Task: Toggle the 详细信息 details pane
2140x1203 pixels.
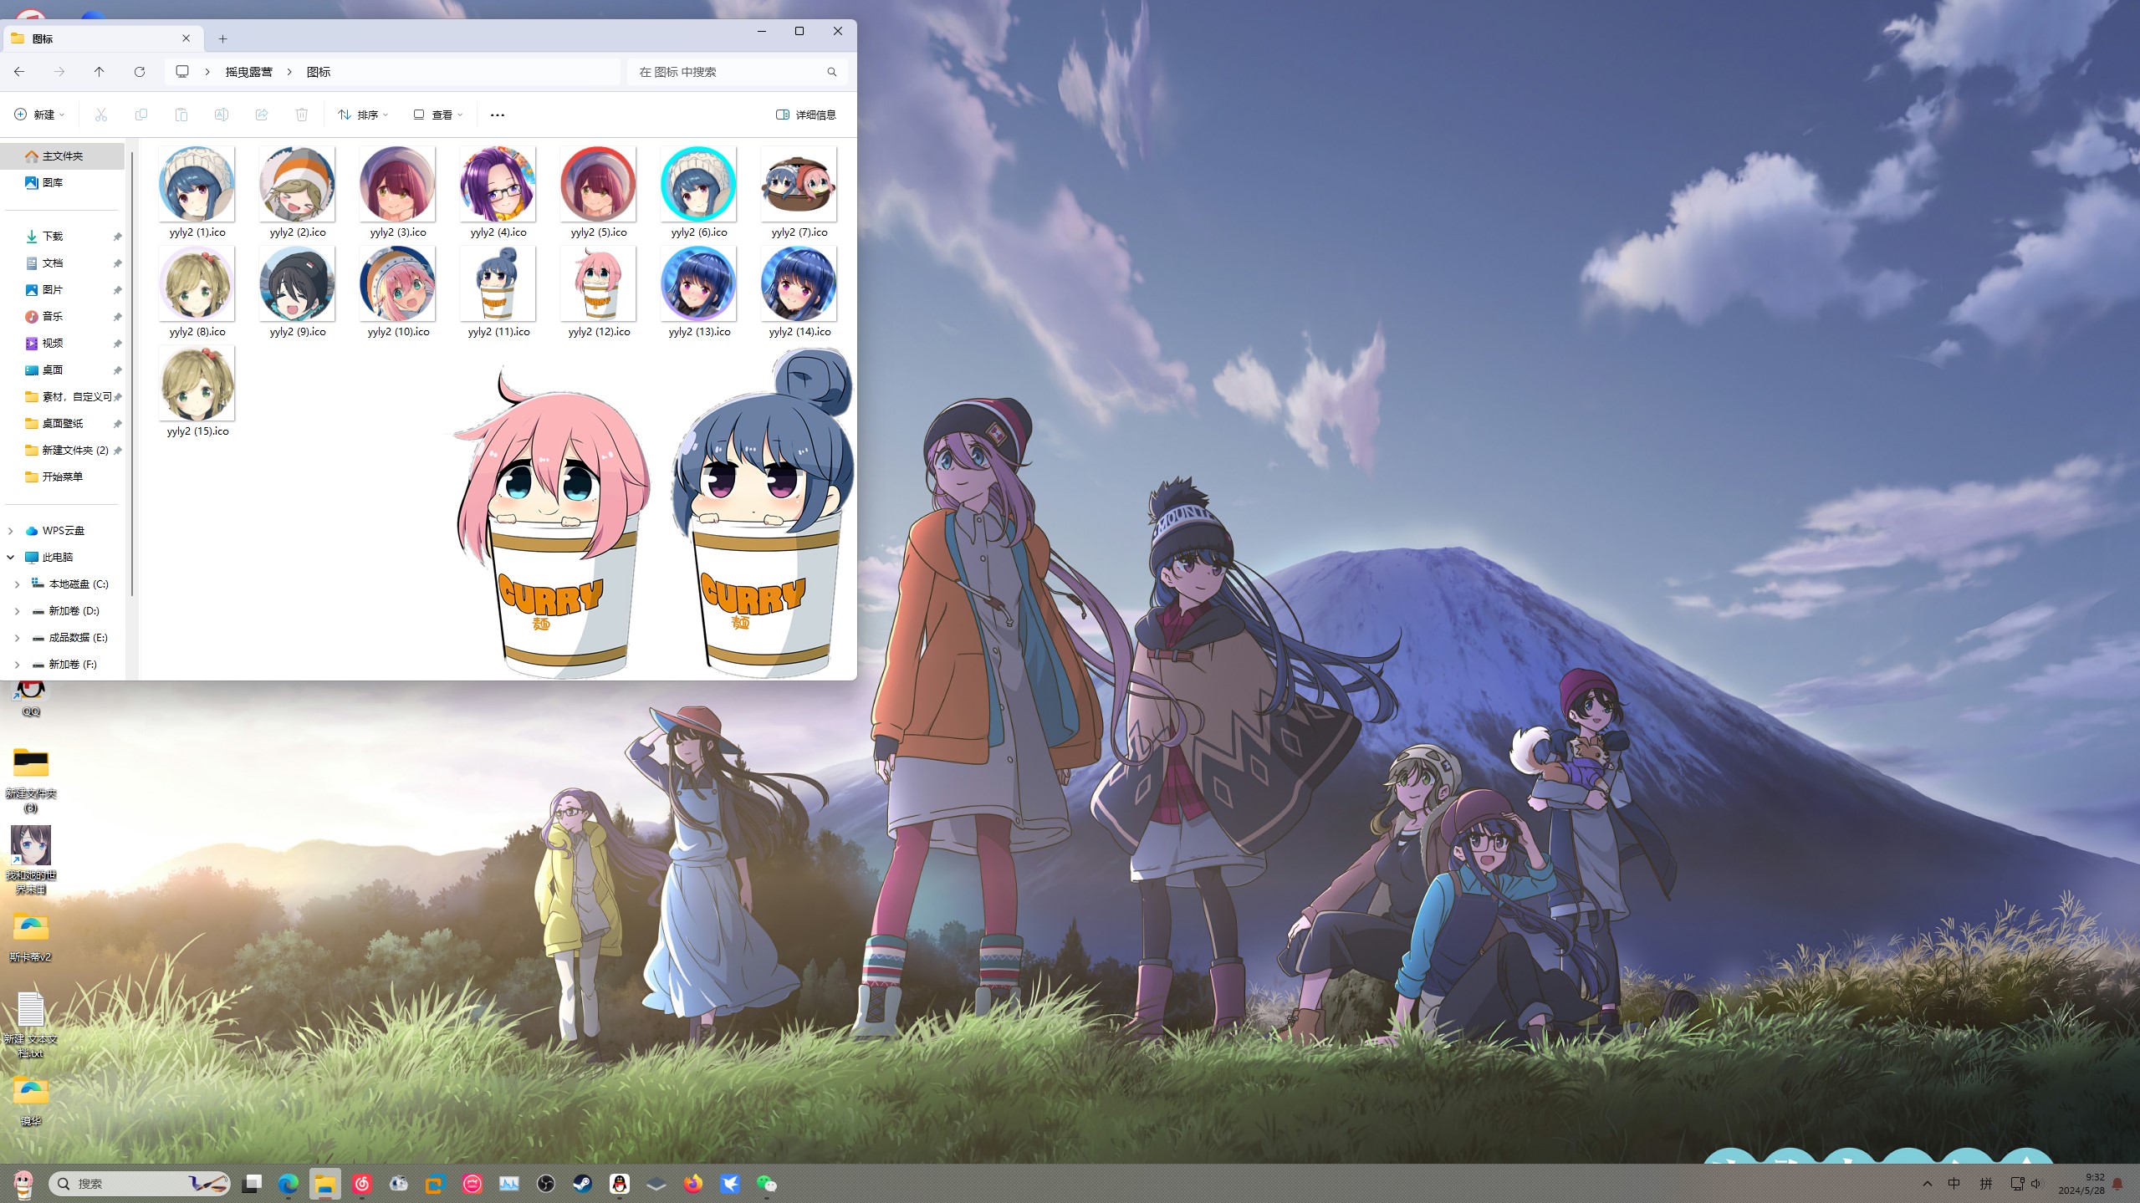Action: (x=805, y=115)
